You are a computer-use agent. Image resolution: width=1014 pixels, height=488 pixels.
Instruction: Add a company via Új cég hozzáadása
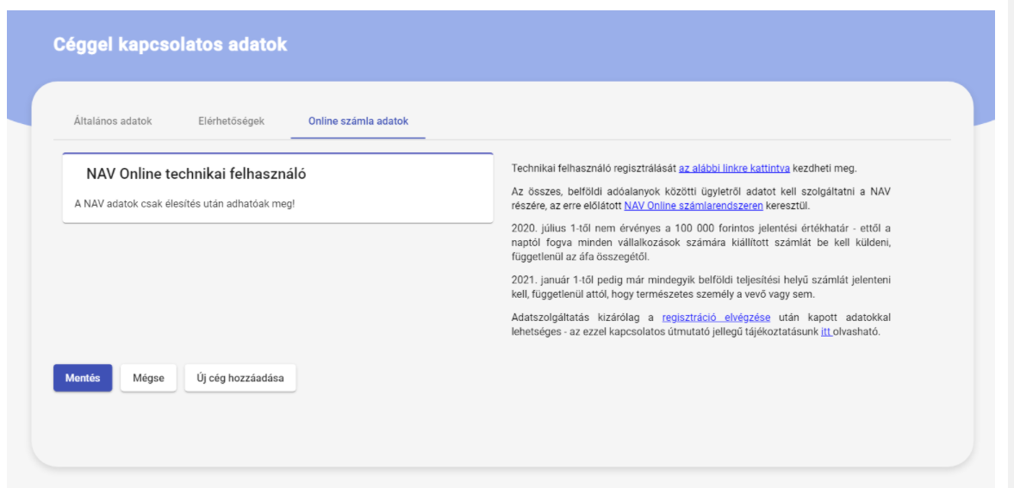point(240,378)
